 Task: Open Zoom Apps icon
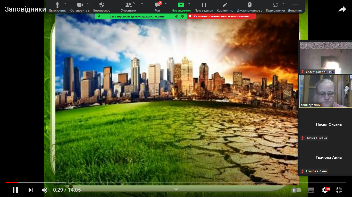(x=275, y=5)
